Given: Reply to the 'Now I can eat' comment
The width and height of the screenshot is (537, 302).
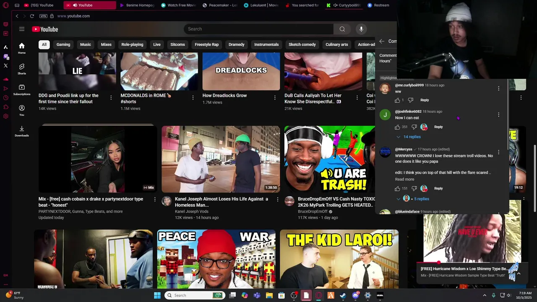Looking at the screenshot, I should (438, 127).
